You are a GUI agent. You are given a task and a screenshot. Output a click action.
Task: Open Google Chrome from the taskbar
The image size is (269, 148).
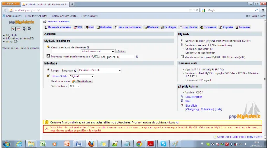tap(139, 144)
